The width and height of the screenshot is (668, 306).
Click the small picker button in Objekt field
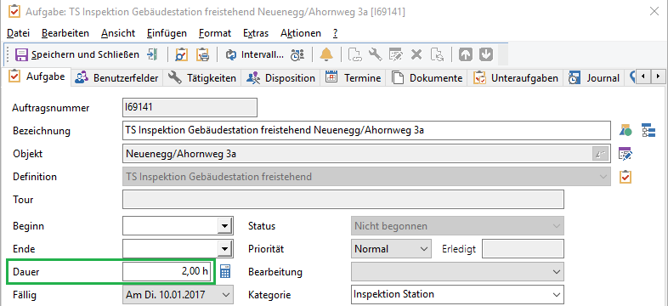click(x=600, y=155)
